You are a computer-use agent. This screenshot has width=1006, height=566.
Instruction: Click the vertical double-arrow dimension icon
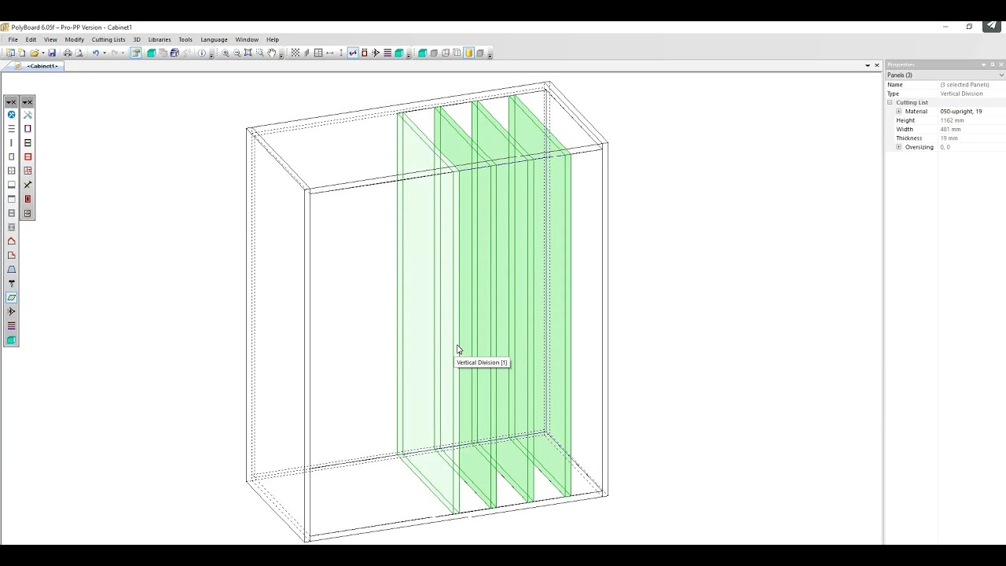[341, 53]
